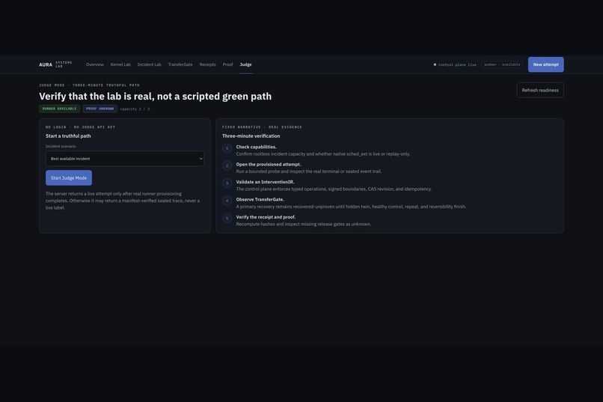Click 'Observe TransferGate.' heading
This screenshot has height=402, width=603.
click(x=260, y=199)
